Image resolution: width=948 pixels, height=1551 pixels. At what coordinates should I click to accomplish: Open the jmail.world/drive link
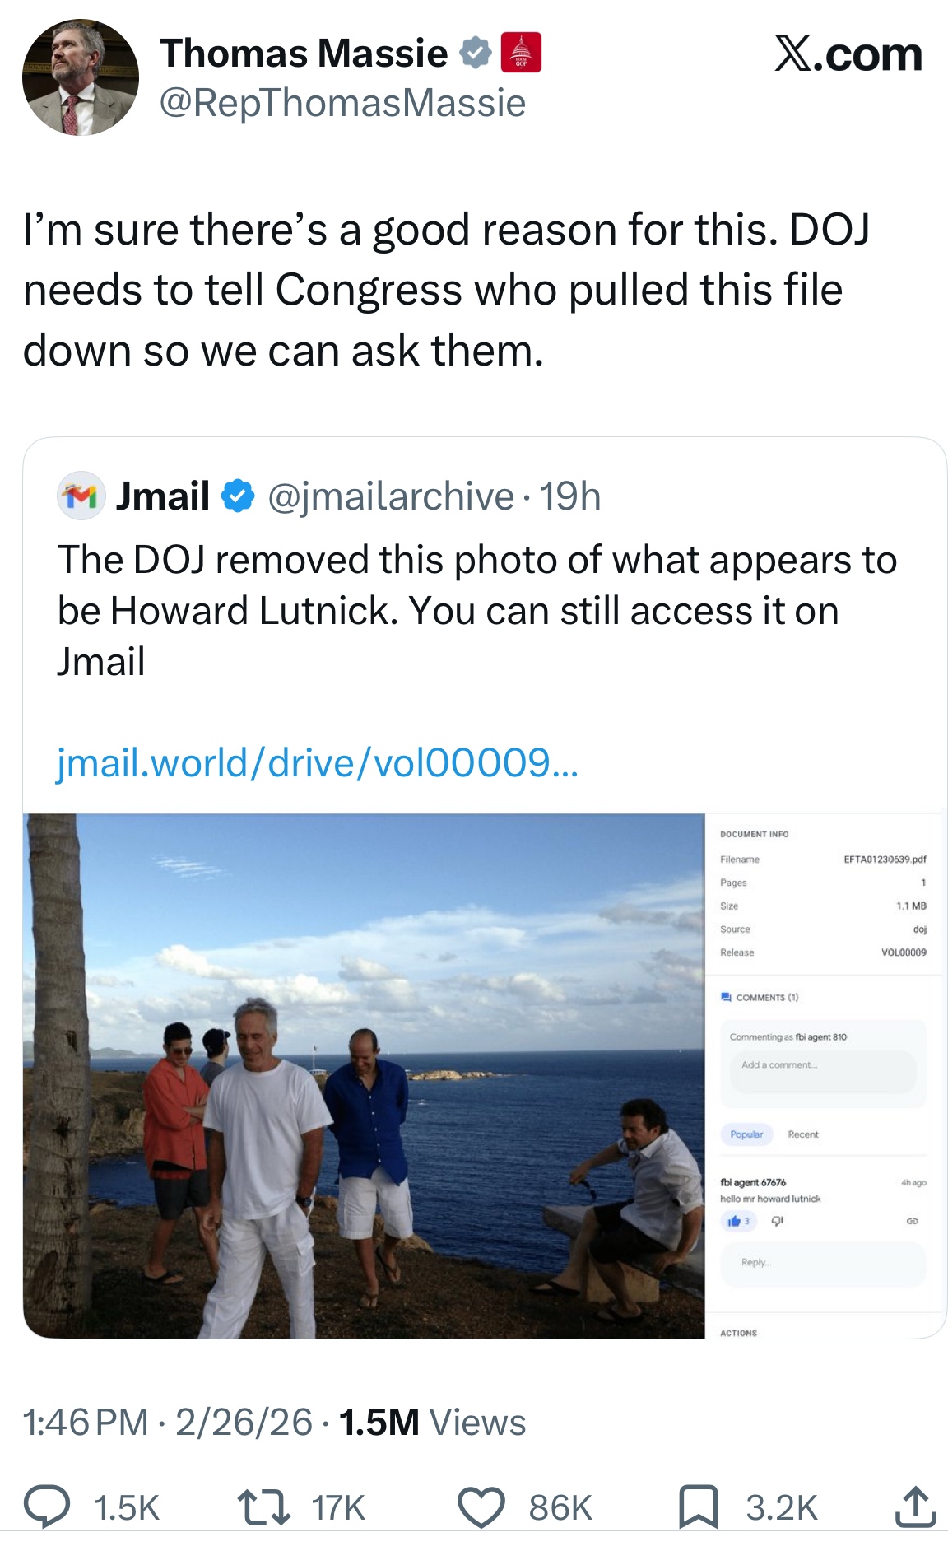pos(317,762)
